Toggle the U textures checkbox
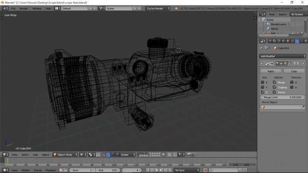Image resolution: width=308 pixels, height=173 pixels. 292,82
